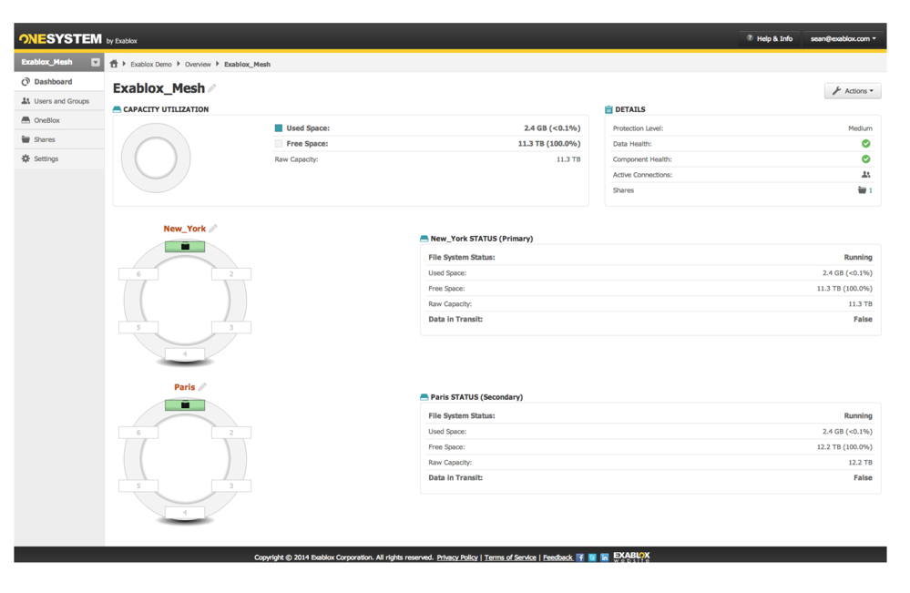
Task: Click the Active Connections users icon
Action: (x=865, y=173)
